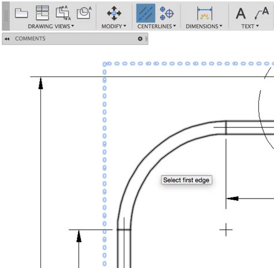Select the Section View tool icon
Viewport: 274px width, 268px height.
coord(64,13)
